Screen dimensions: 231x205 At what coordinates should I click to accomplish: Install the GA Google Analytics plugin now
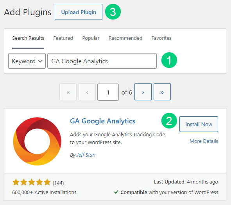199,124
